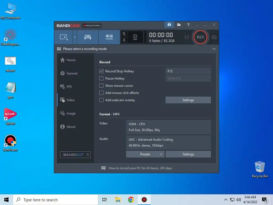Click the UNREGISTERED badge

(x=92, y=26)
